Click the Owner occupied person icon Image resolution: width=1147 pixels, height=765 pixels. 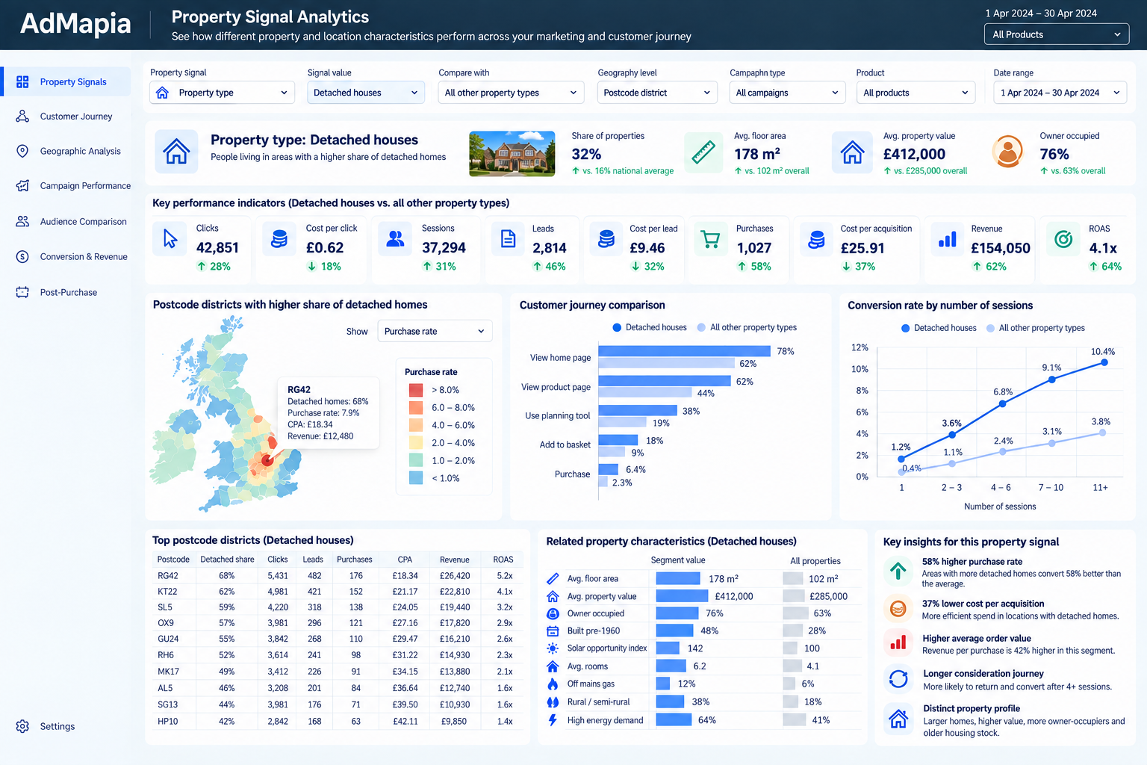[1007, 152]
